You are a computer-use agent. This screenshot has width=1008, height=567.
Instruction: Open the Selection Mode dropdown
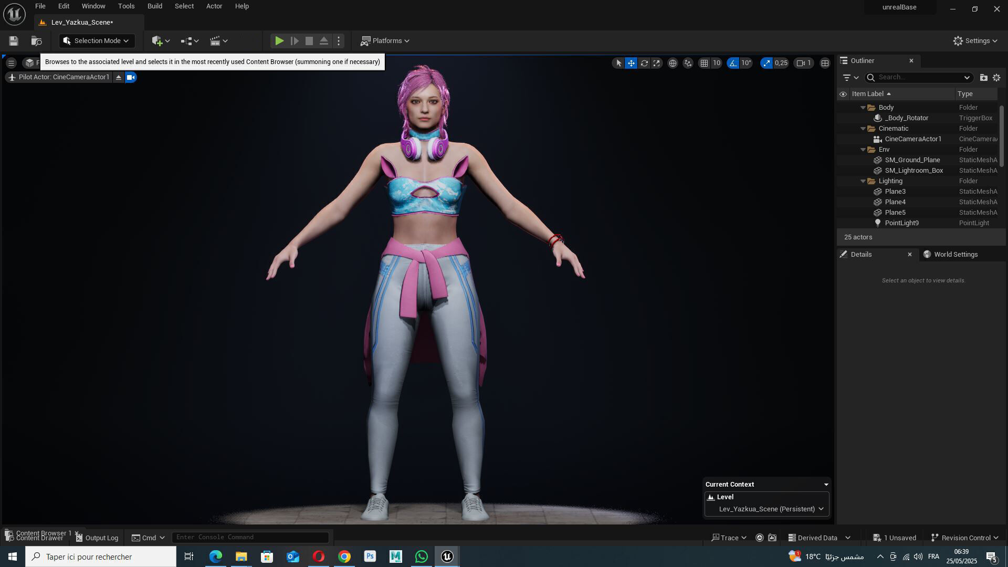tap(97, 41)
